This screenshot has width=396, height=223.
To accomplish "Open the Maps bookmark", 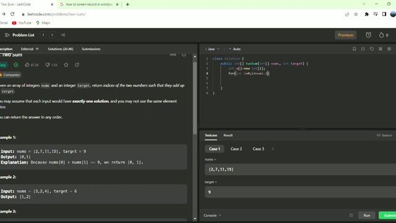I will 43,23.
